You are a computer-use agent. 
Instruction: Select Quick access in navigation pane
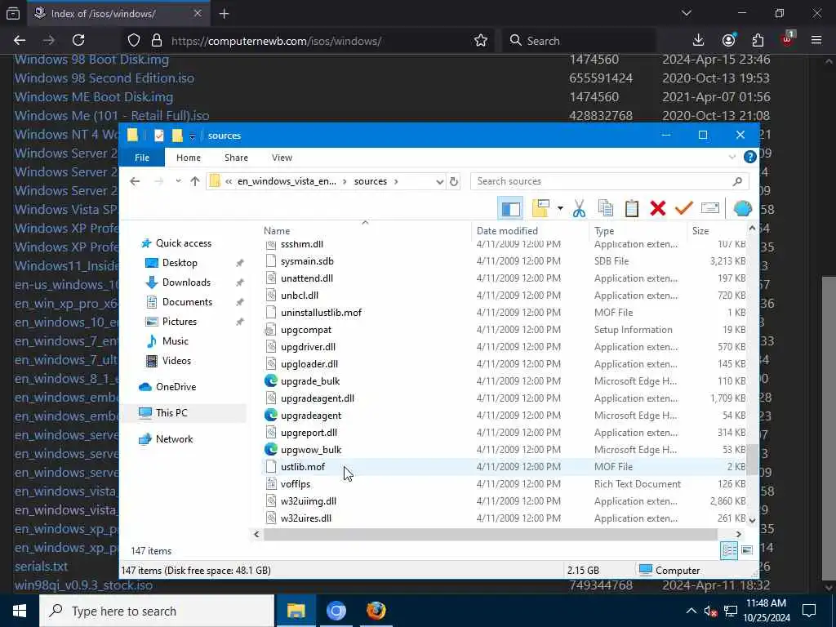(184, 243)
